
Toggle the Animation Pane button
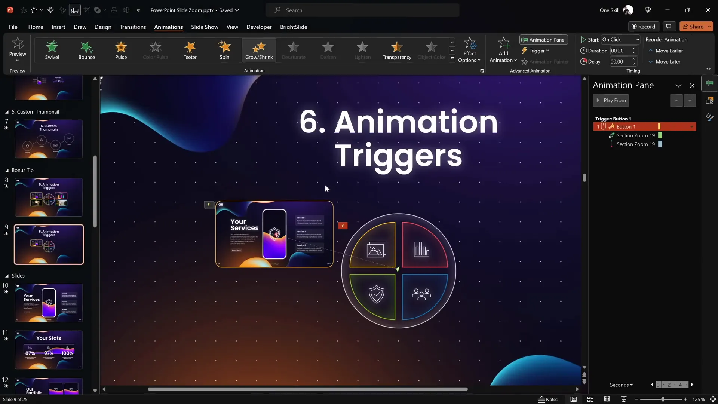coord(543,40)
